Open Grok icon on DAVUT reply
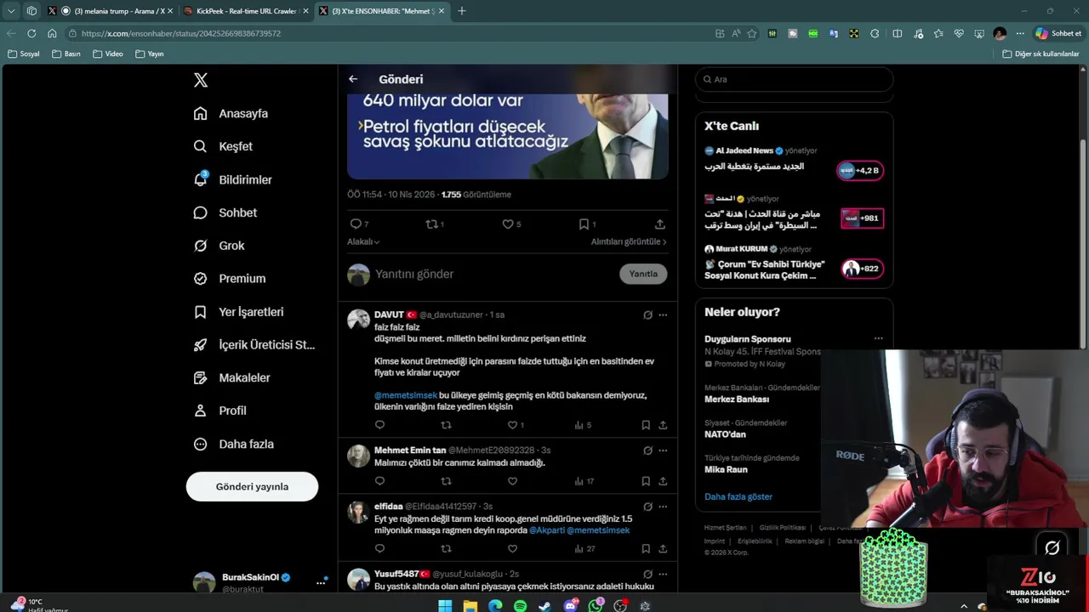 click(x=647, y=314)
